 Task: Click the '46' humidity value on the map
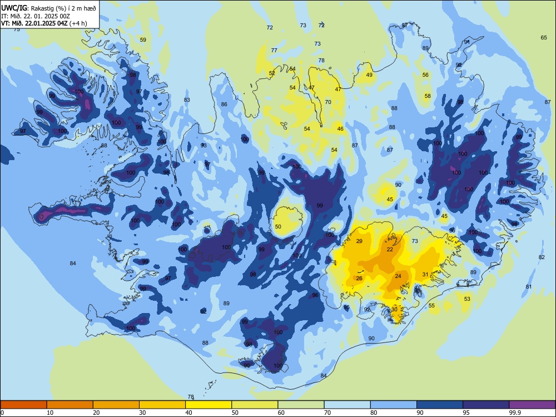click(340, 129)
